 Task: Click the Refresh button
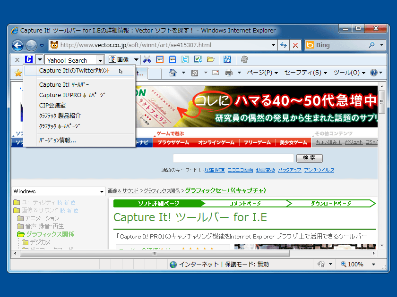point(284,45)
